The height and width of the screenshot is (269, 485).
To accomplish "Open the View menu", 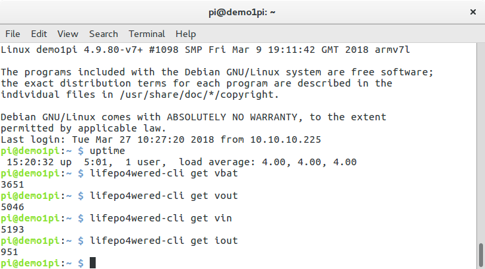I will pos(68,34).
